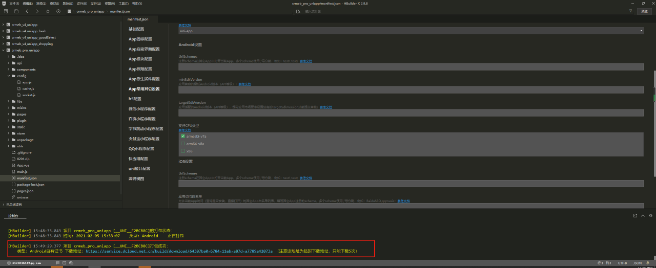656x268 pixels.
Task: Enable the x86 CPU checkbox
Action: coord(183,151)
